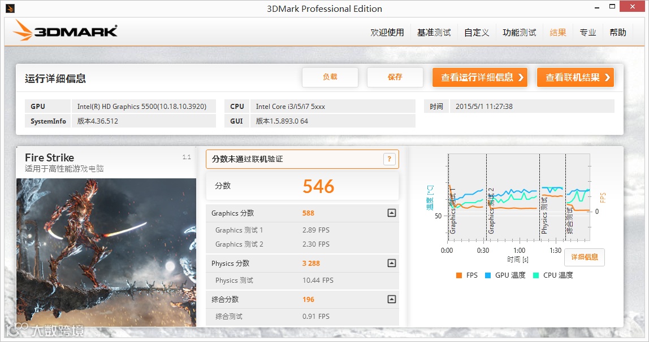Click 查看运行详细信息 orange button
The width and height of the screenshot is (649, 342).
point(480,77)
